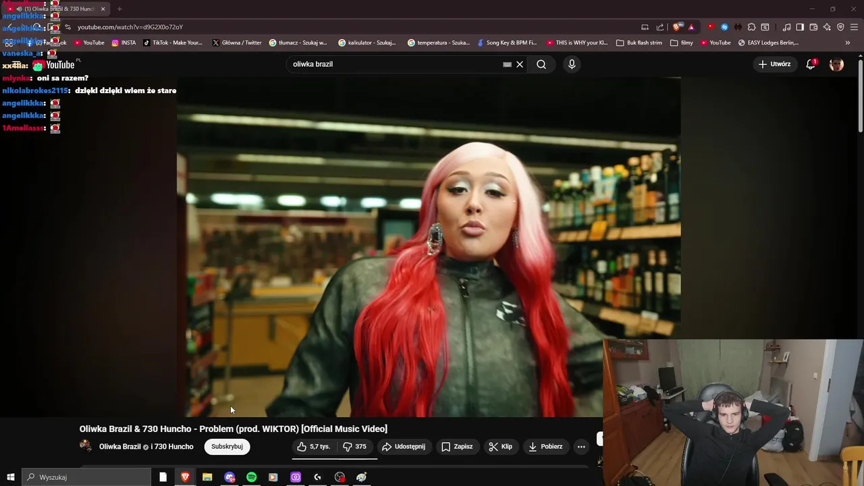Open the YouTube account avatar menu

pos(836,64)
